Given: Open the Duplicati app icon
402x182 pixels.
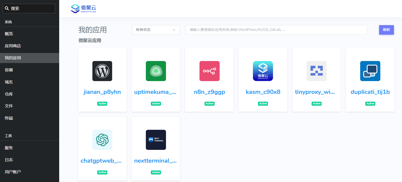Looking at the screenshot, I should pos(370,71).
